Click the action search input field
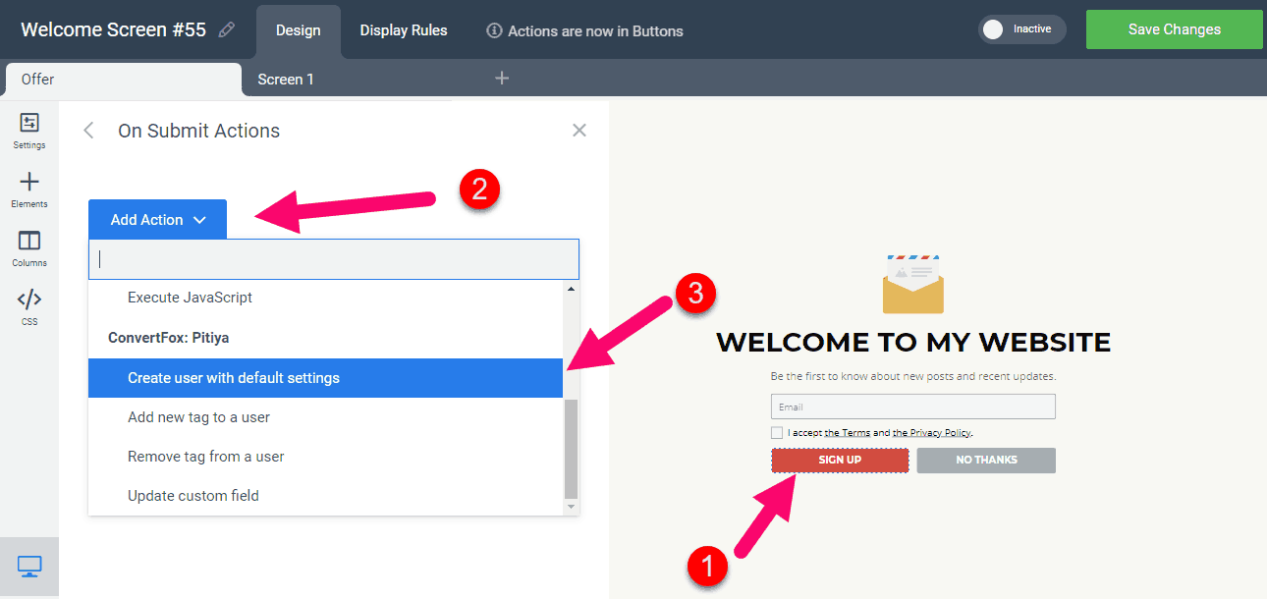 [x=334, y=259]
